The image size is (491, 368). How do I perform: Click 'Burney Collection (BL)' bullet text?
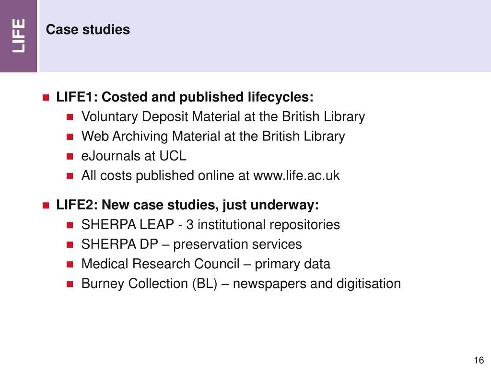coord(149,284)
